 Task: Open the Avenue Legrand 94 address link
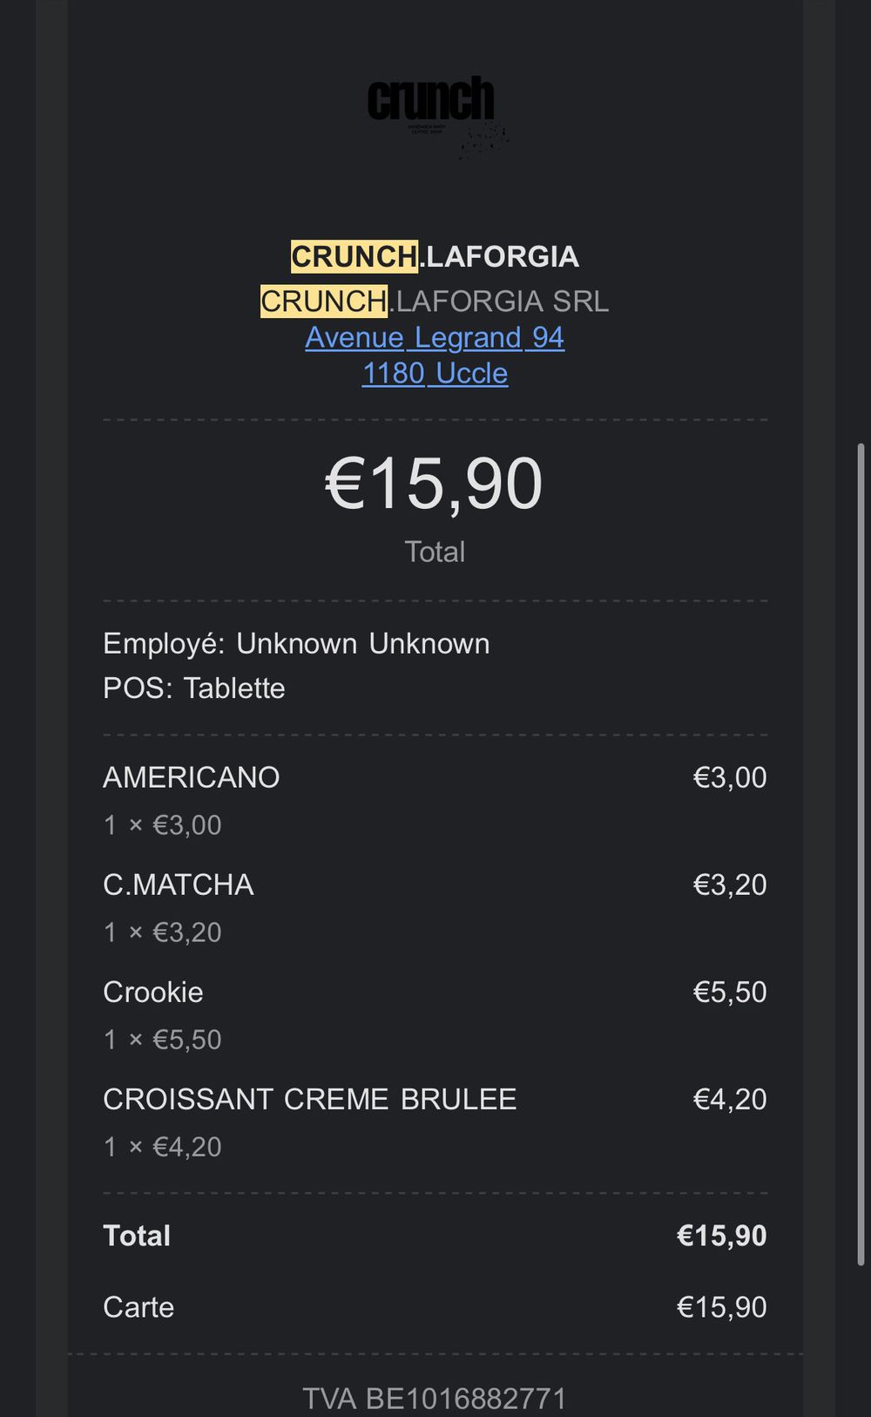point(435,337)
